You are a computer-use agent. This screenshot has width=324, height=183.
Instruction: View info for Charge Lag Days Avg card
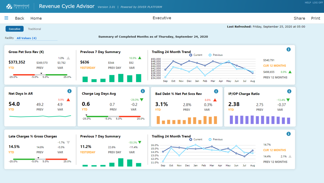[143, 91]
